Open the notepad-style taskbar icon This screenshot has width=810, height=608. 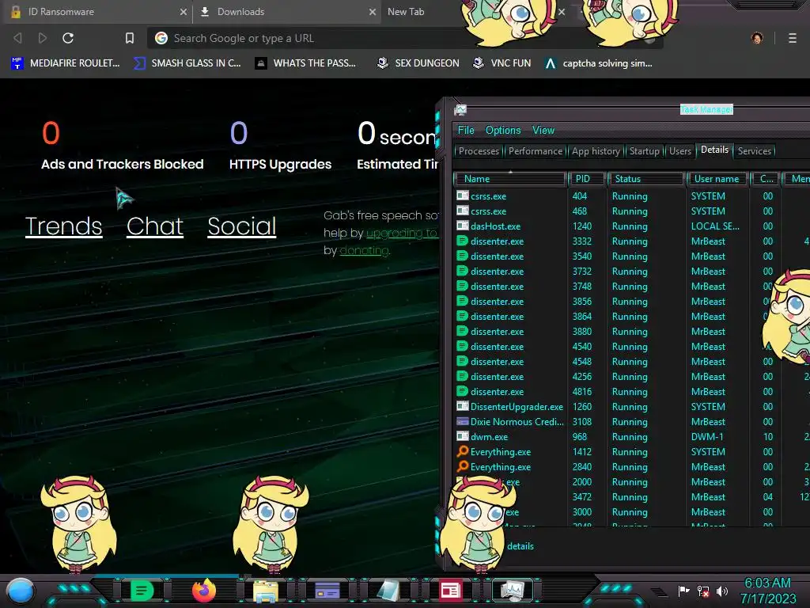point(388,591)
